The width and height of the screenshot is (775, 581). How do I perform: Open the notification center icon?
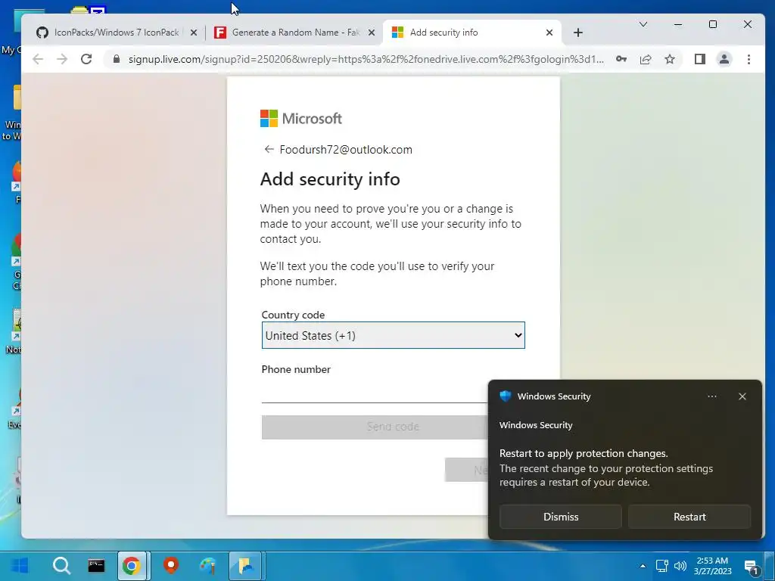[x=752, y=567]
